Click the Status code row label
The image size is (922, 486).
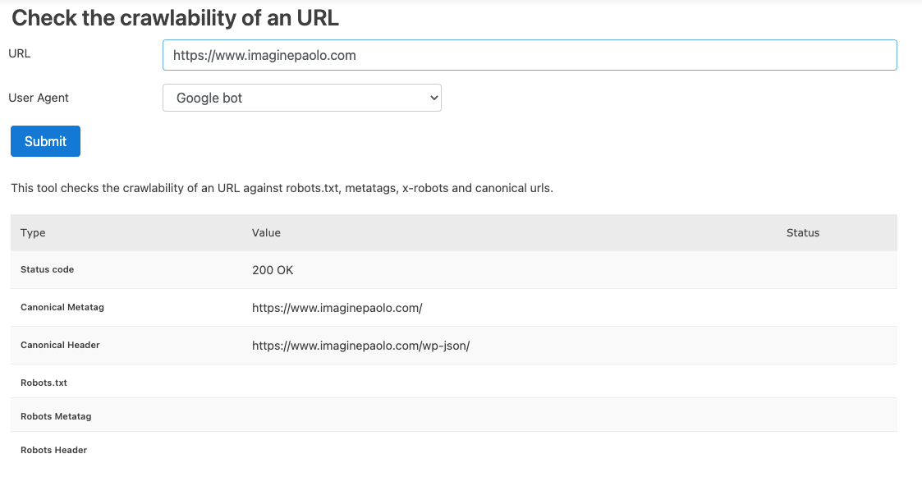47,269
